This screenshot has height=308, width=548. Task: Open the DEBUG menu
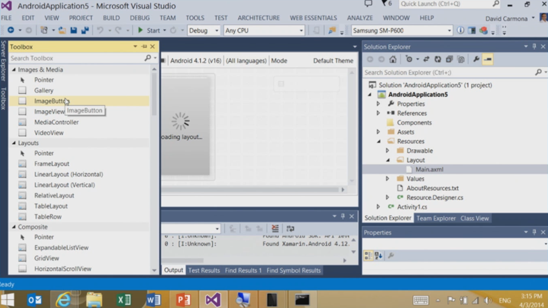[140, 18]
